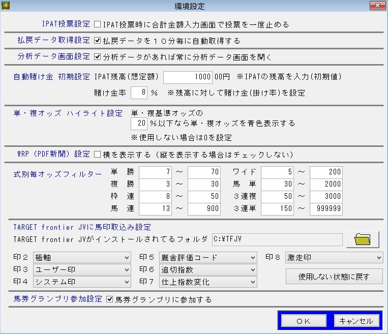The height and width of the screenshot is (334, 388).
Task: Click 枠連 maximum odds field showing 50
Action: (x=204, y=196)
